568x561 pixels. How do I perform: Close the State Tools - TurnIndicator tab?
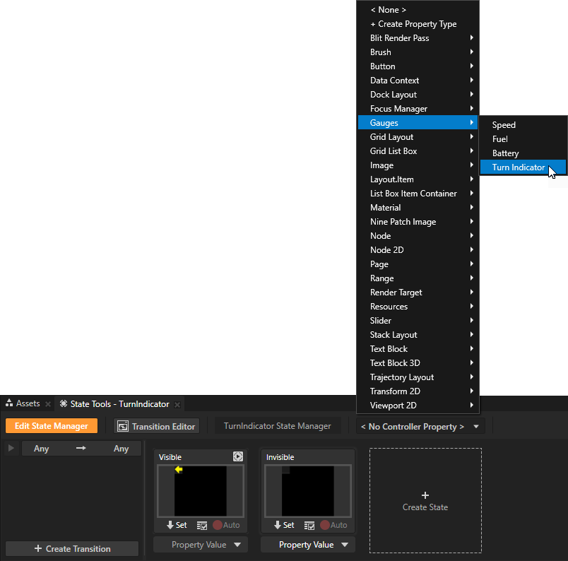(177, 404)
